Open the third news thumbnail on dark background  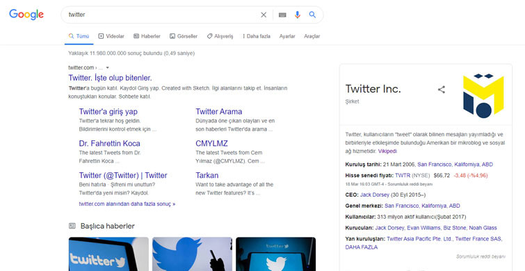click(275, 254)
